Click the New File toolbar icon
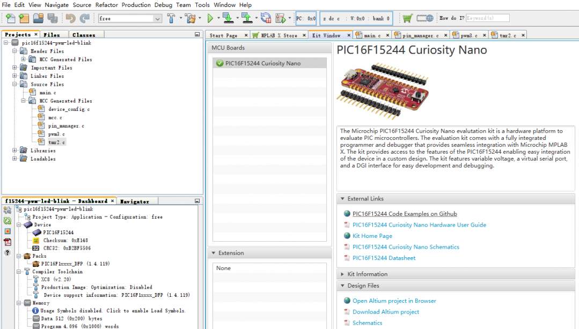Screen dimensions: 579x329 [10, 19]
